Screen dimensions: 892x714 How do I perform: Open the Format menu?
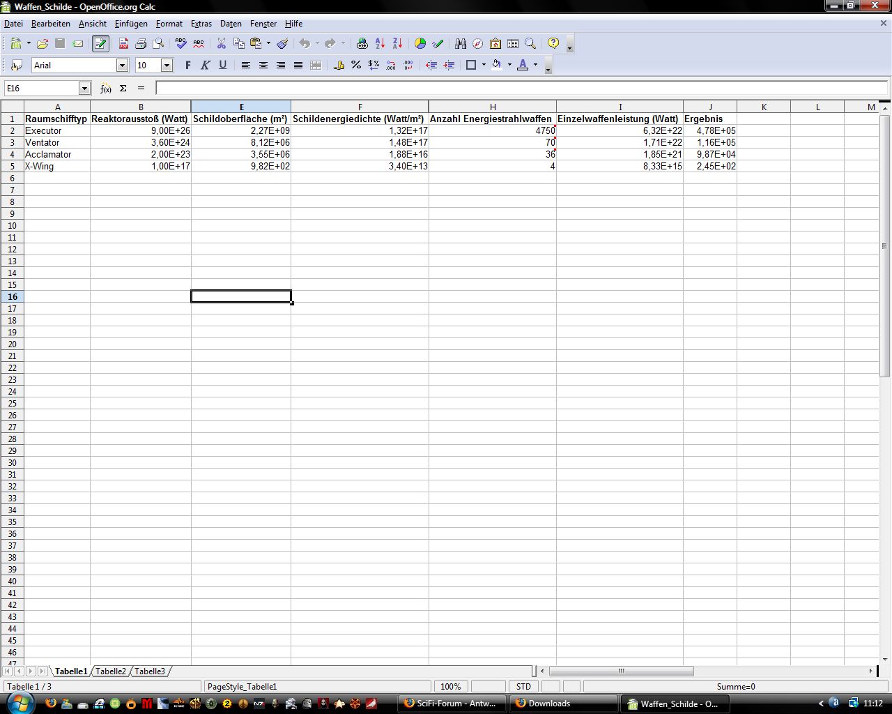point(169,24)
